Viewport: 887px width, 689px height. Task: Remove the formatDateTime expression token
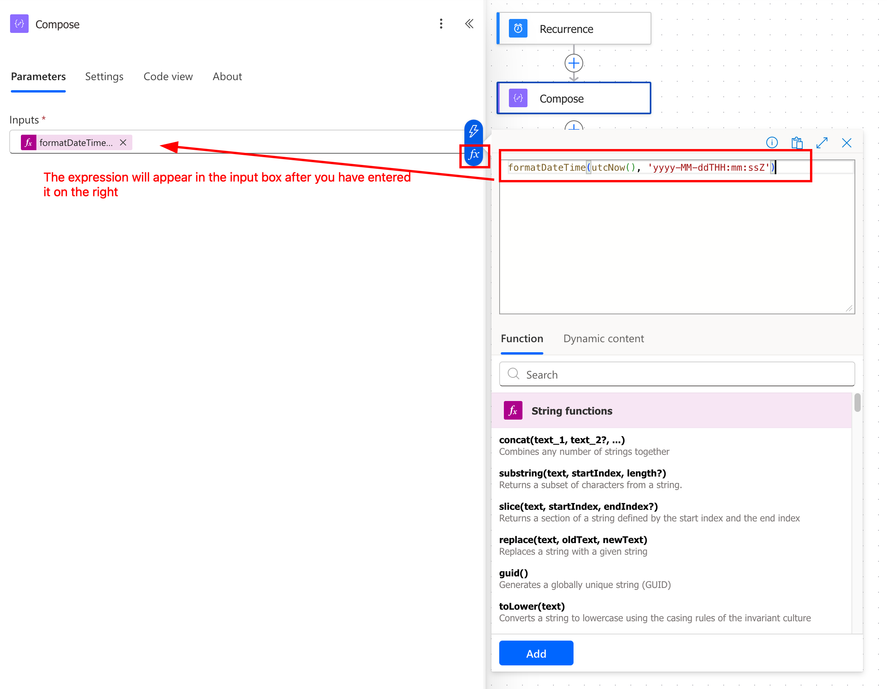pyautogui.click(x=123, y=142)
